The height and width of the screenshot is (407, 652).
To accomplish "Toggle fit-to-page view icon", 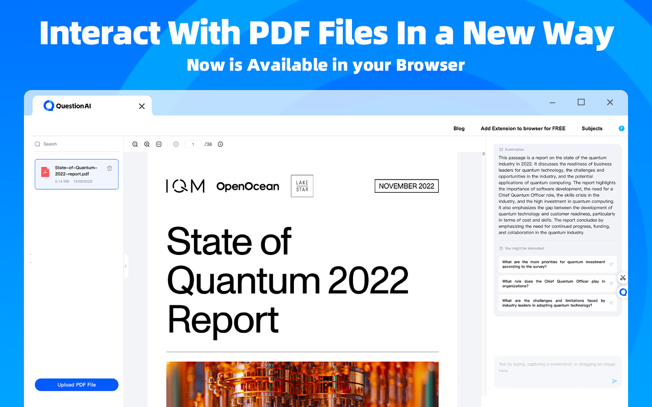I will [x=159, y=144].
